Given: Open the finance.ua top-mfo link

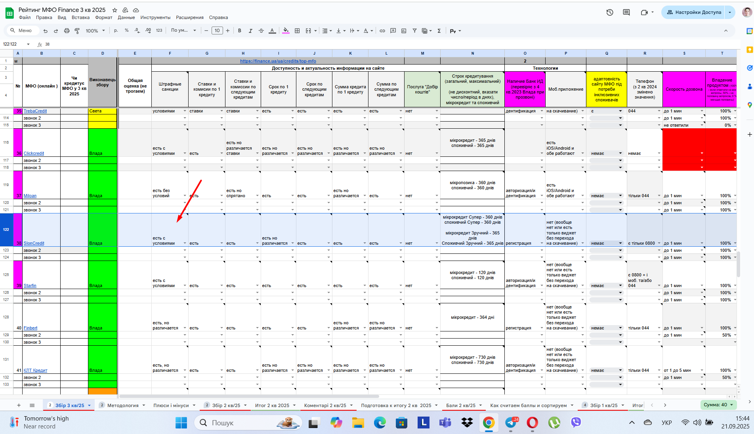Looking at the screenshot, I should point(278,61).
